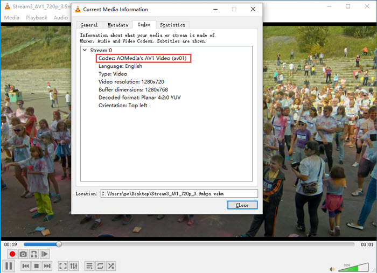Select the Stream 0 label

tap(101, 50)
